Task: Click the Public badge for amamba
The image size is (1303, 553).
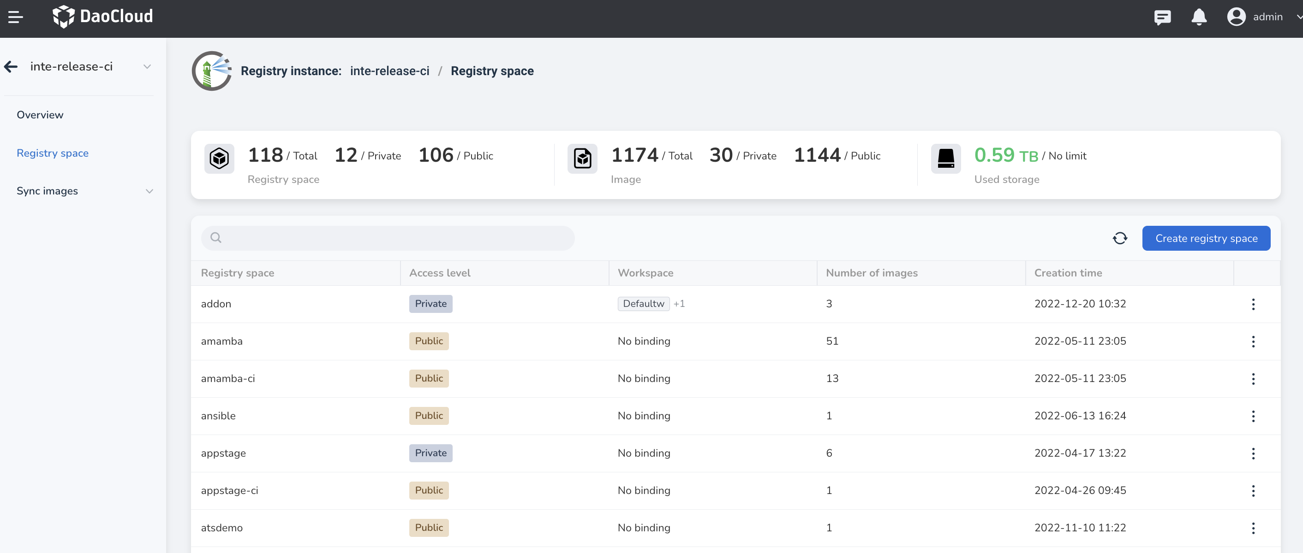Action: coord(429,341)
